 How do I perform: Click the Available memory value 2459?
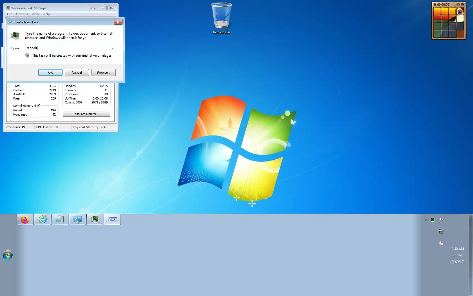(53, 94)
